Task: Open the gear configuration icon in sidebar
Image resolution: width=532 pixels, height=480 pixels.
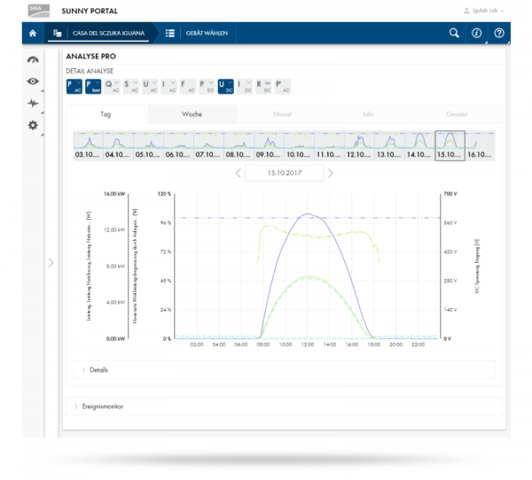Action: coord(34,126)
